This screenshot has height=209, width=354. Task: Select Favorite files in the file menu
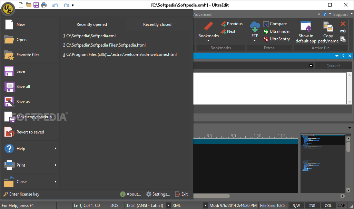(x=31, y=54)
